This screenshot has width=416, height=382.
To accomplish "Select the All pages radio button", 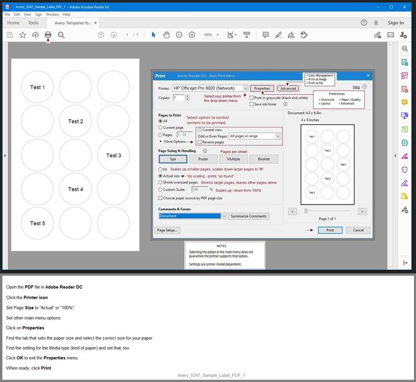I will (160, 121).
